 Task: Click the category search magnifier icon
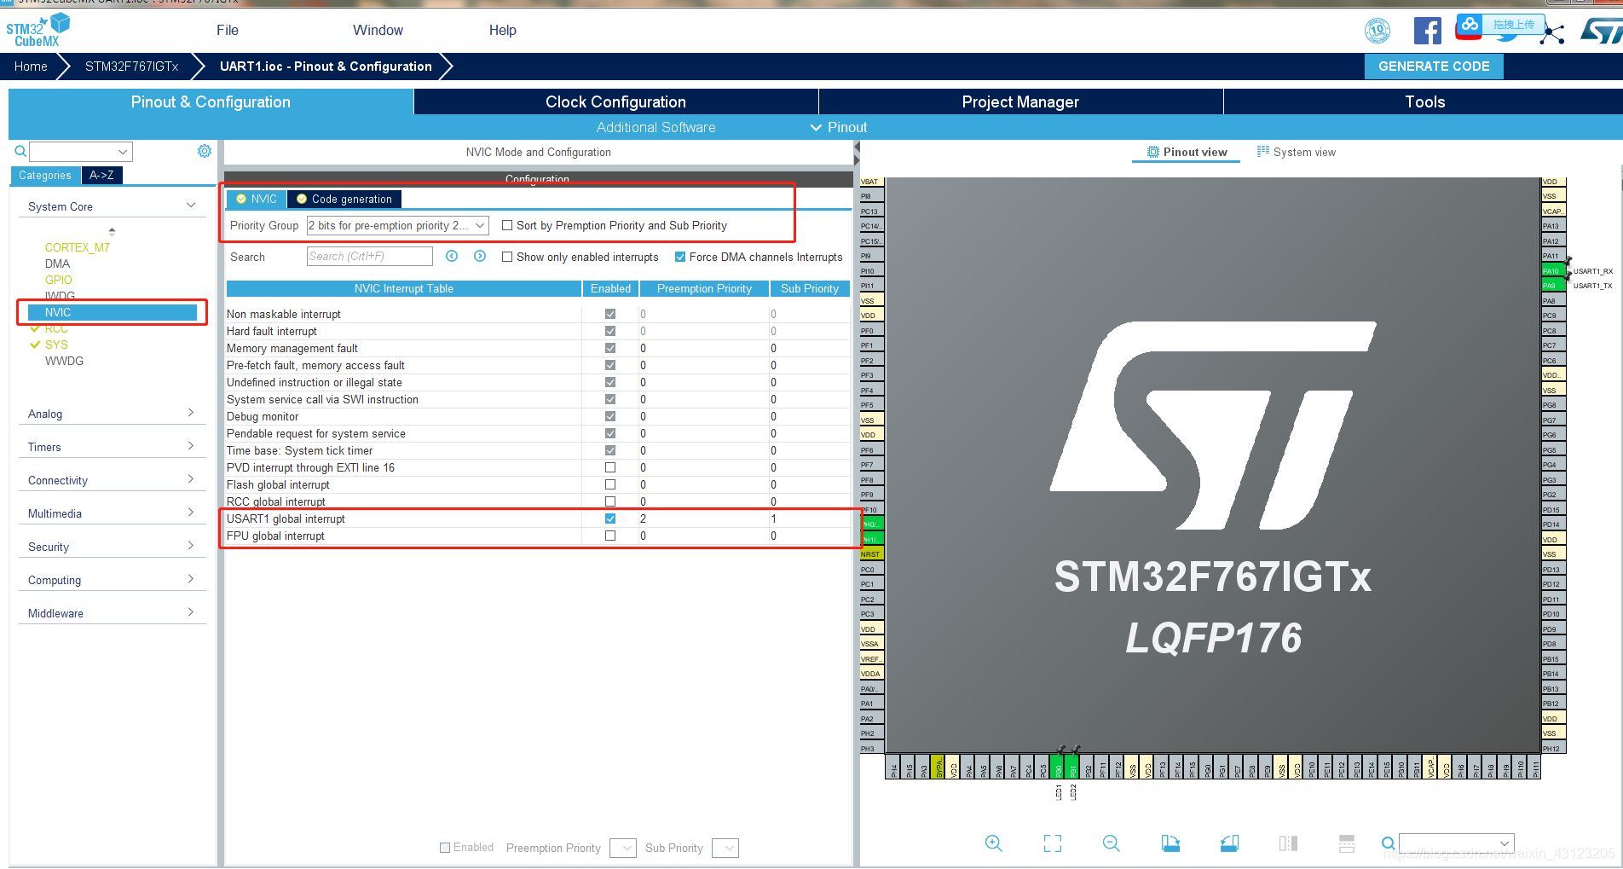[20, 152]
